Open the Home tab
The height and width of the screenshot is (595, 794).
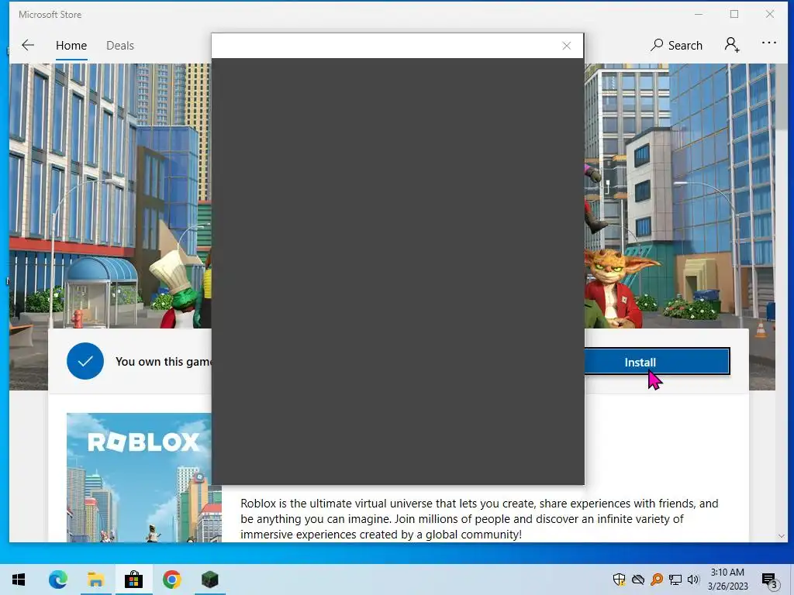[x=71, y=46]
